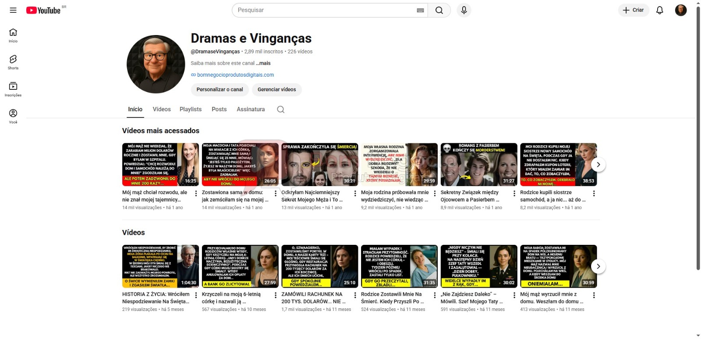Viewport: 701px width, 339px height.
Task: Play the 16:25 video thumbnail
Action: point(160,165)
